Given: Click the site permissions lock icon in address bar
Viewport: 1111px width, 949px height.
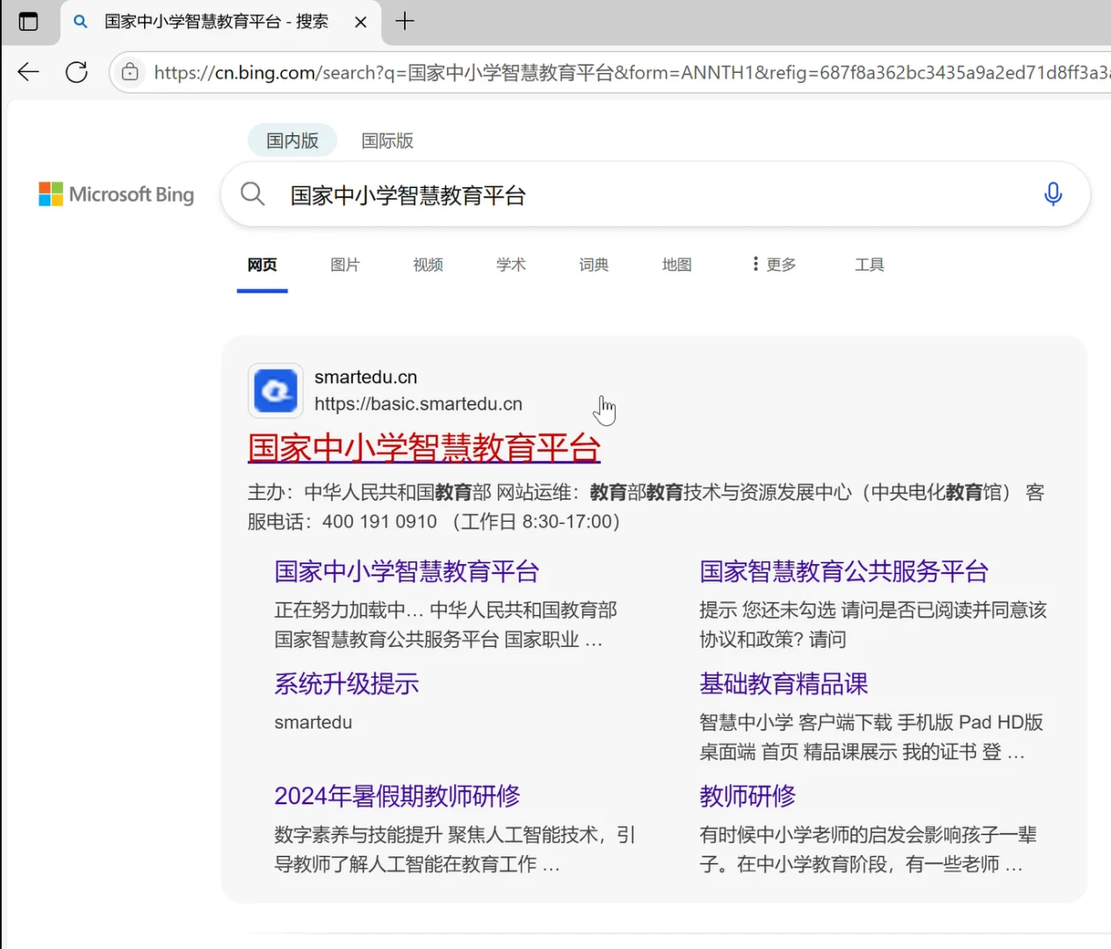Looking at the screenshot, I should click(129, 72).
